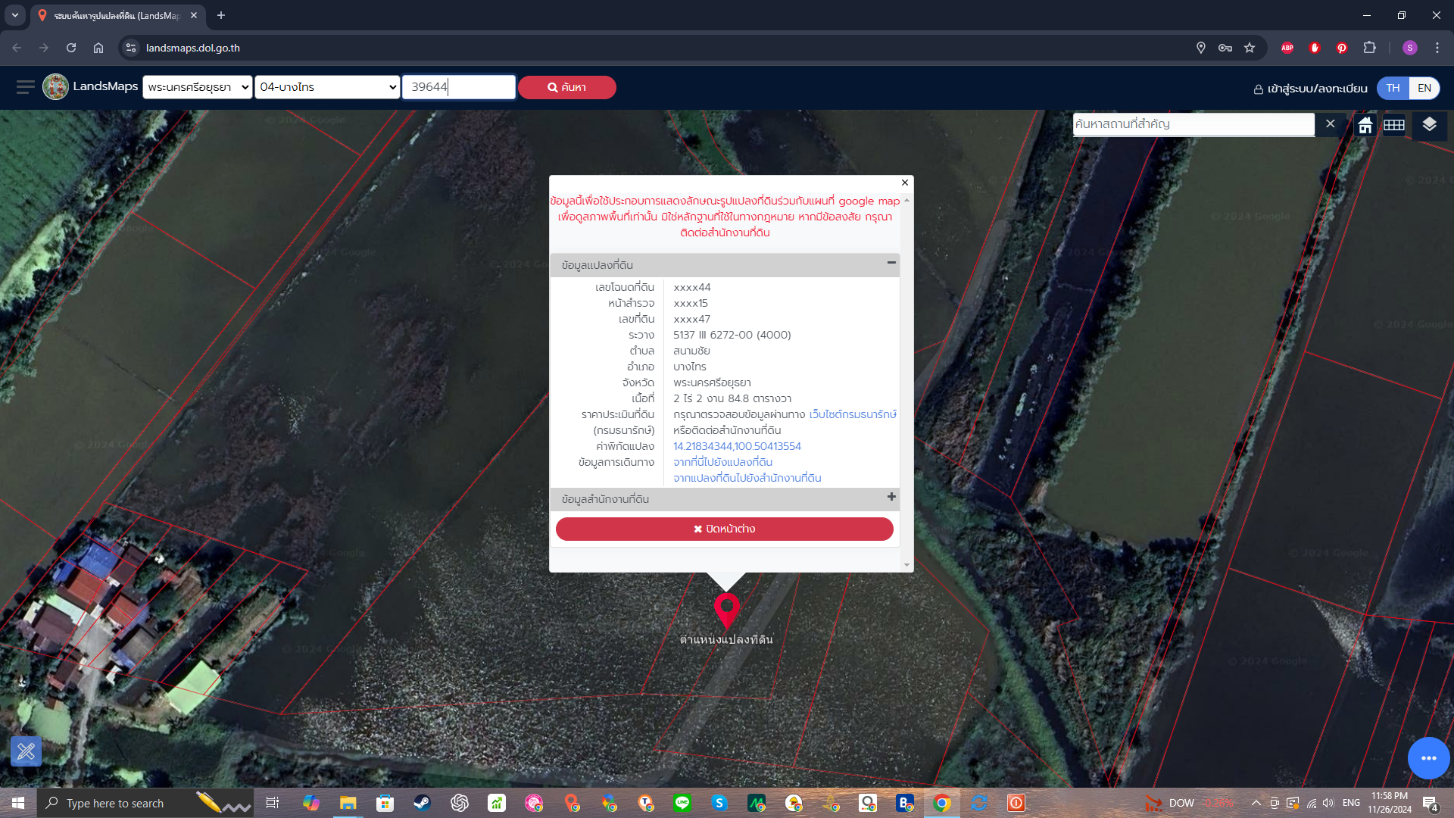Click the home icon on map toolbar

click(1365, 125)
